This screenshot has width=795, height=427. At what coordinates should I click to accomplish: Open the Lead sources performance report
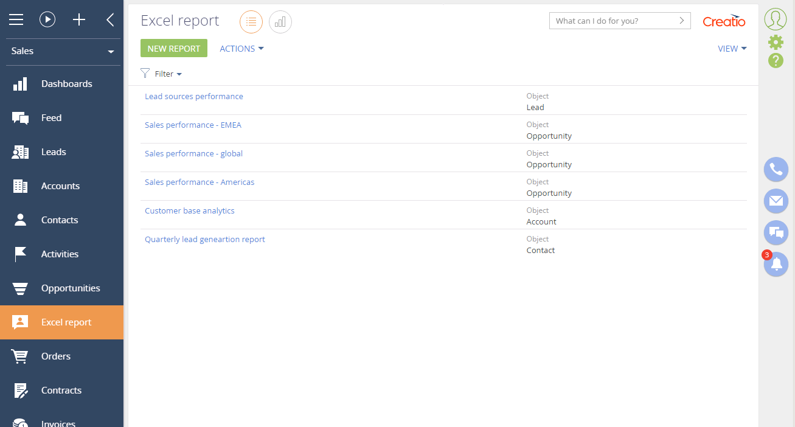(193, 95)
